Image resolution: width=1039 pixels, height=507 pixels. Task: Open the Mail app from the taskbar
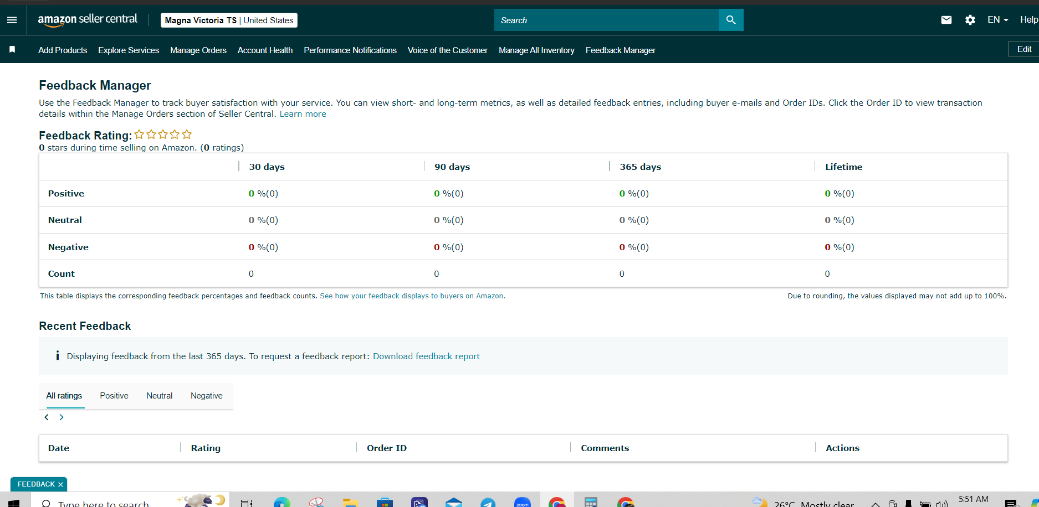pyautogui.click(x=454, y=503)
